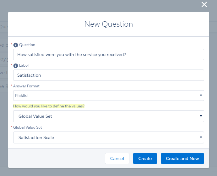
Task: Click the Create button
Action: tap(145, 158)
